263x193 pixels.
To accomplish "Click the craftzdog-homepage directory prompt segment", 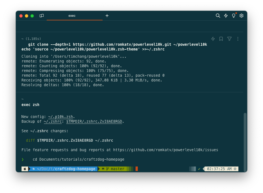I will tap(64, 169).
